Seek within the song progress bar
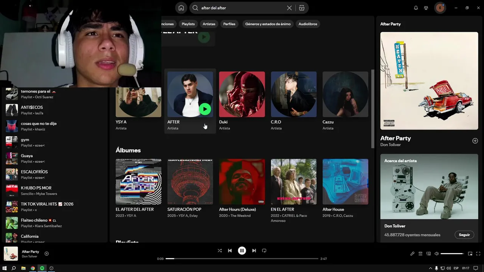This screenshot has height=272, width=484. (242, 259)
